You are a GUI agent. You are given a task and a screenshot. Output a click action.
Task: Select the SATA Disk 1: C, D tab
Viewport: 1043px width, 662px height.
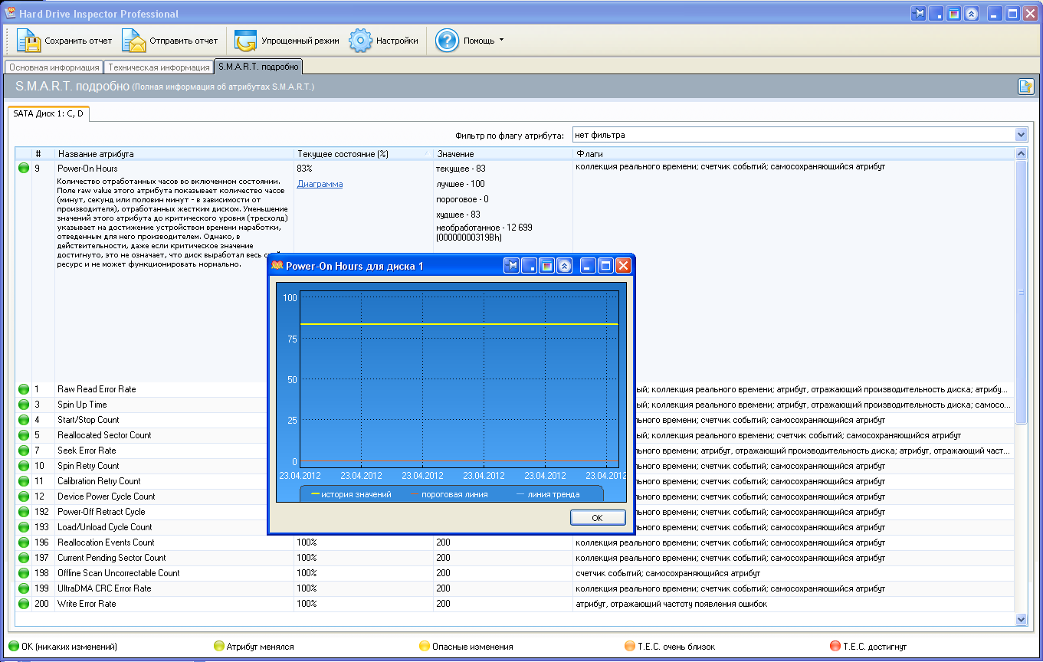point(48,113)
